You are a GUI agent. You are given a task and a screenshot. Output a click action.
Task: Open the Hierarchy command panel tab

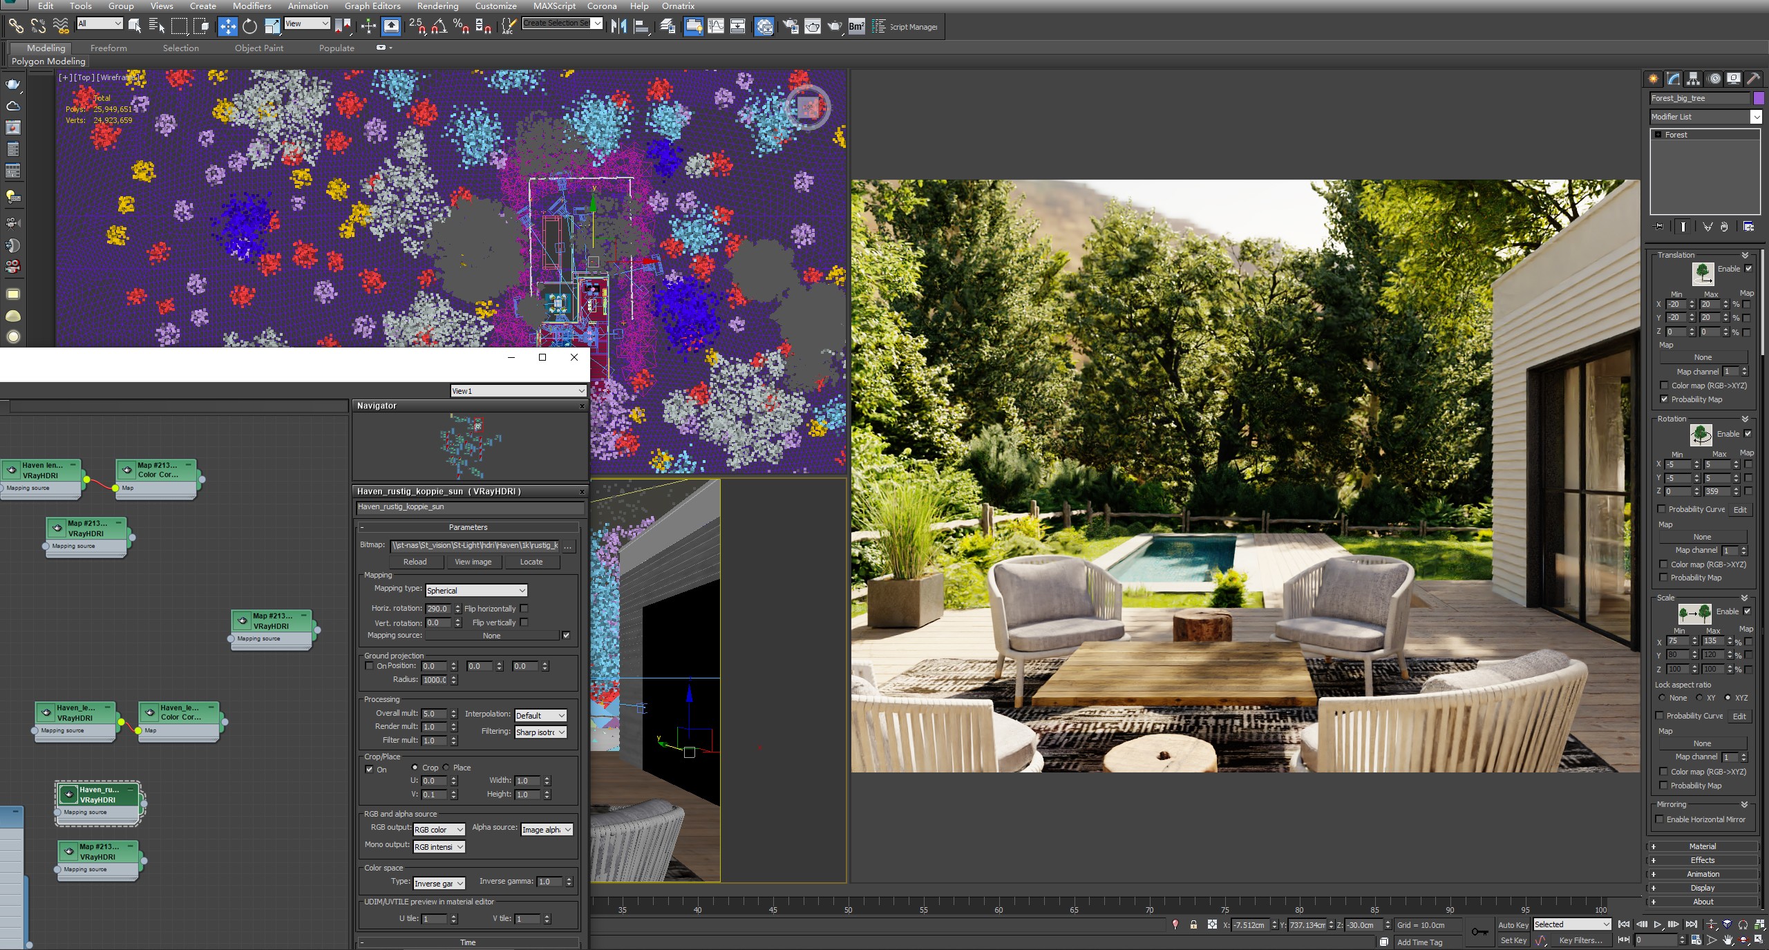pyautogui.click(x=1692, y=79)
